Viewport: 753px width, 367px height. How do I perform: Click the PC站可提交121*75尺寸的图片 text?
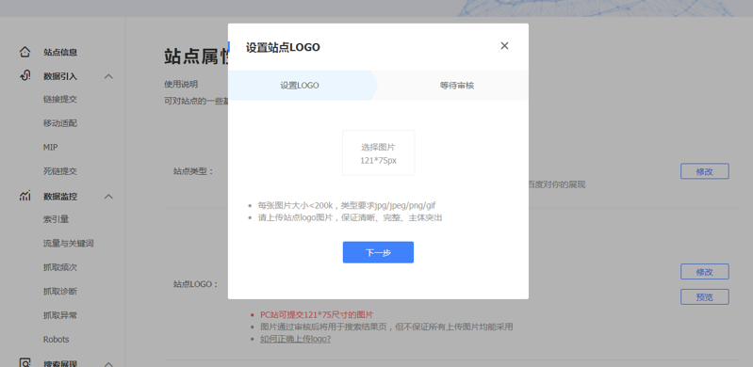(x=317, y=314)
